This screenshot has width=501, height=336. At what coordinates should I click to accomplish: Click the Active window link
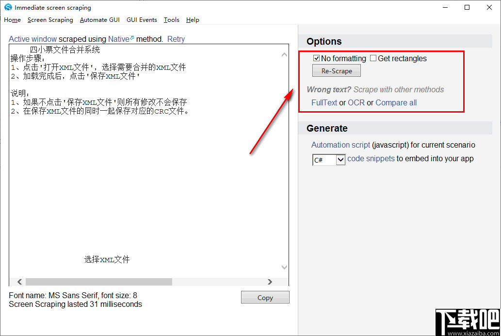pos(32,39)
